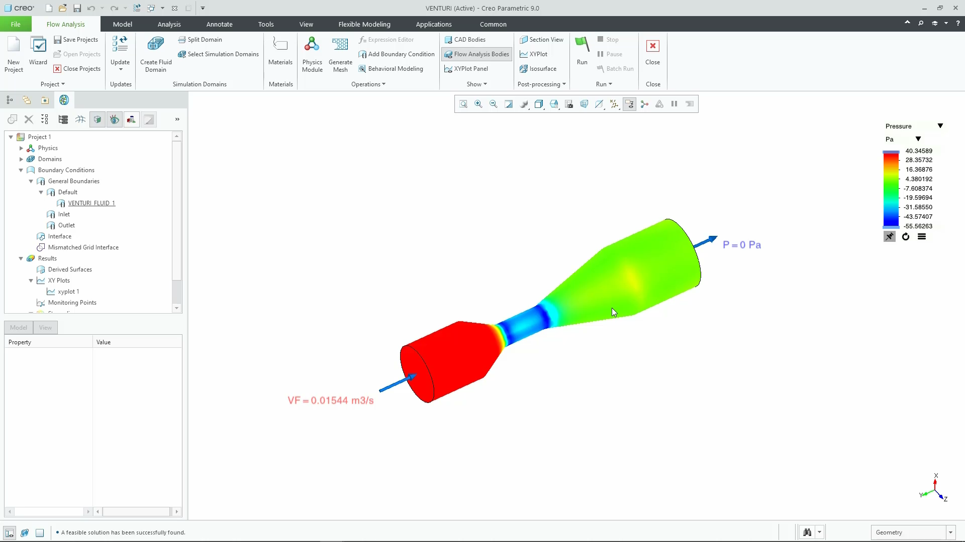Click the Save Projects button
965x542 pixels.
tap(76, 40)
